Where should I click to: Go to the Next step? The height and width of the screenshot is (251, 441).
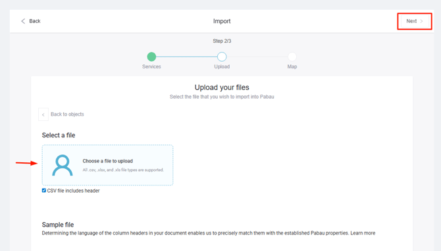coord(415,21)
